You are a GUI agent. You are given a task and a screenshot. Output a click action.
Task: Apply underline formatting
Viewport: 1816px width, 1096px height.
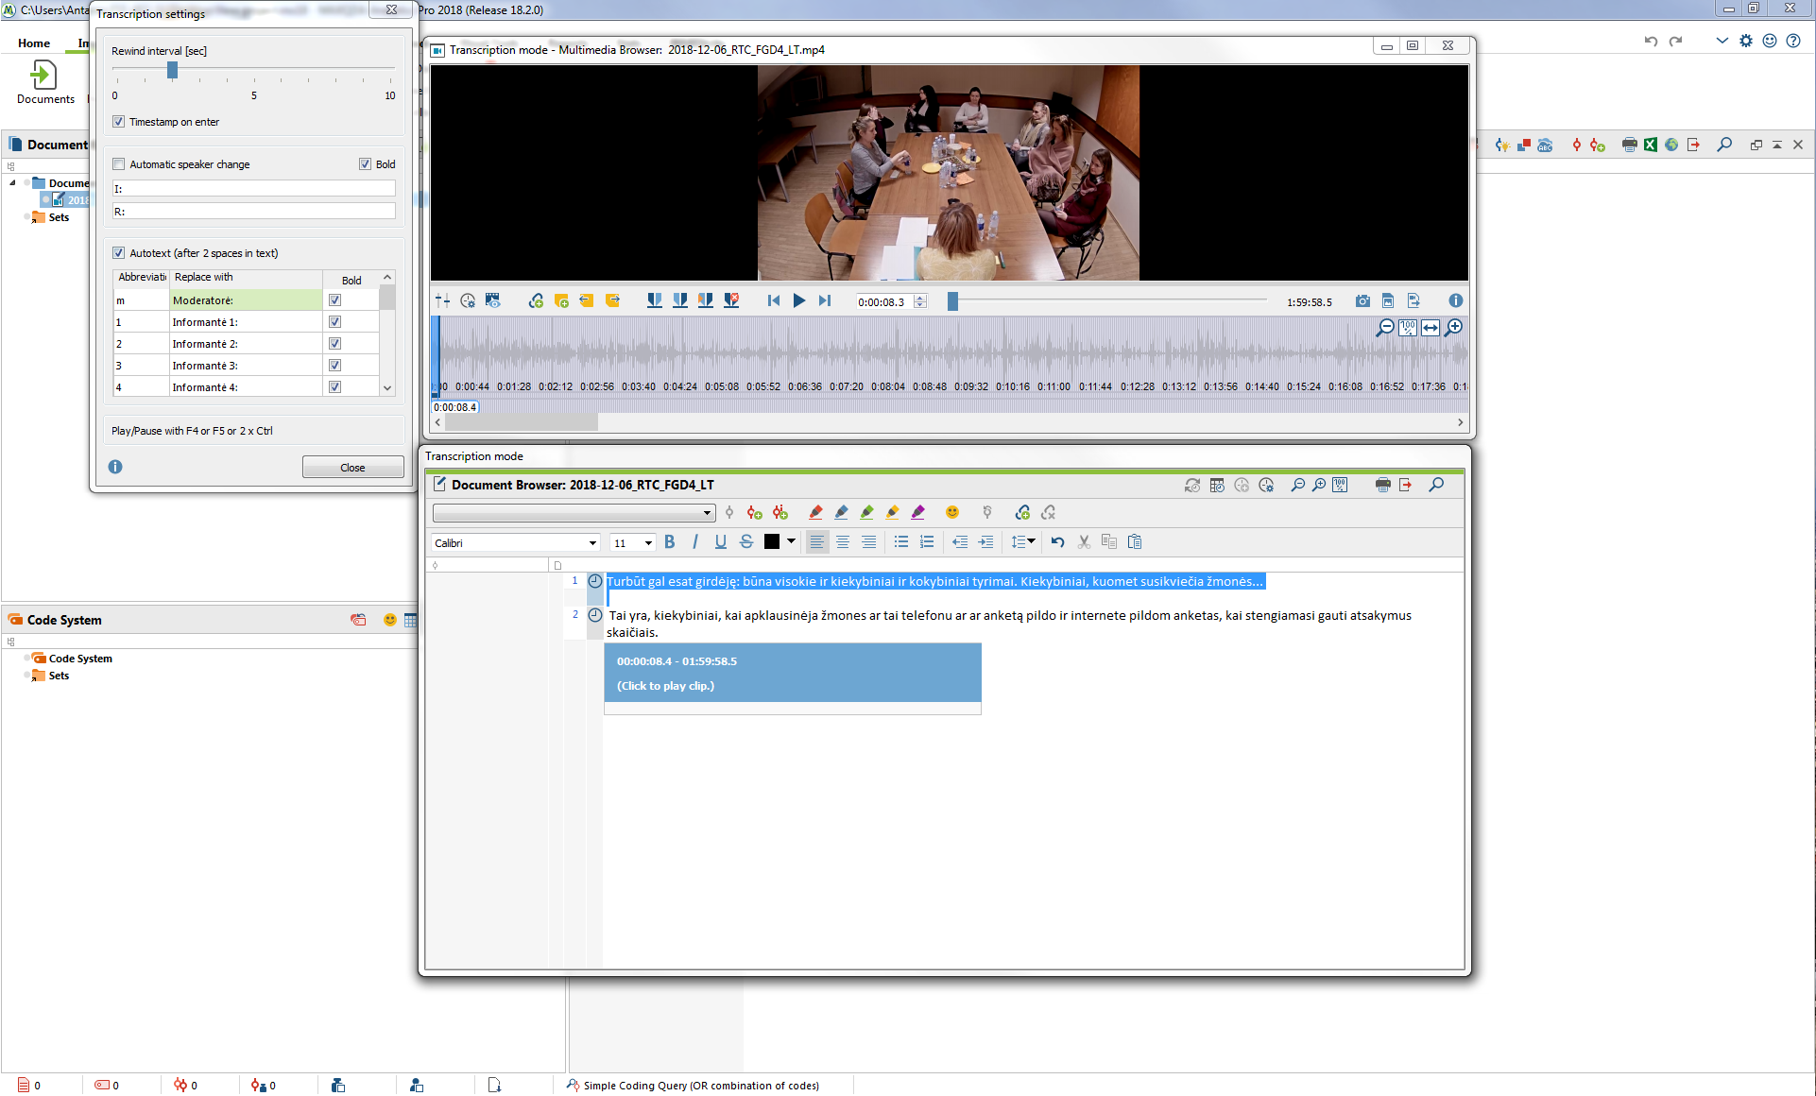tap(721, 541)
